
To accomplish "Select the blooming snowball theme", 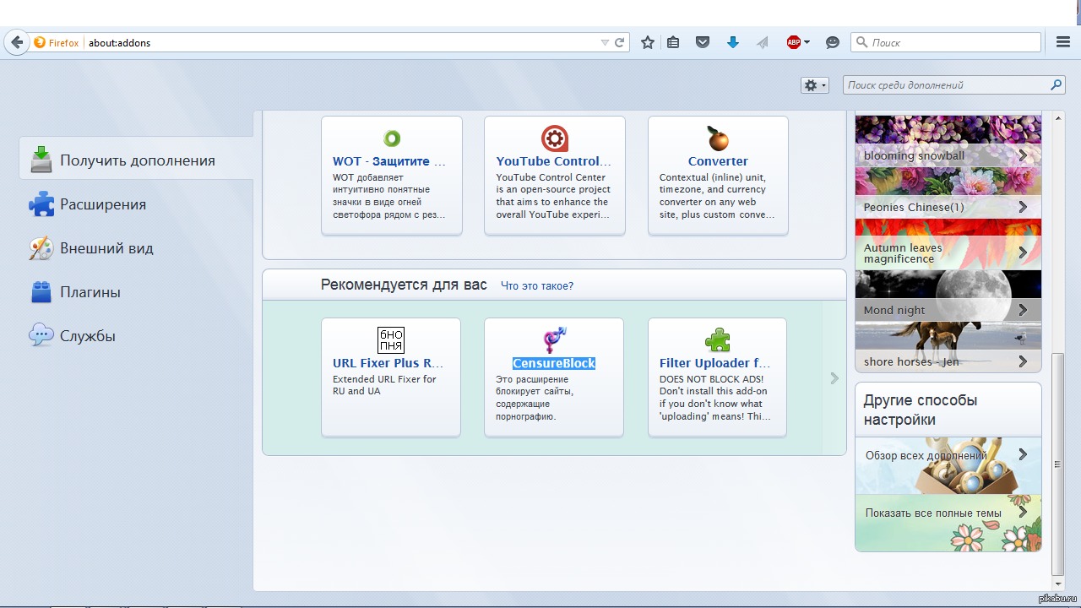I will pos(948,141).
